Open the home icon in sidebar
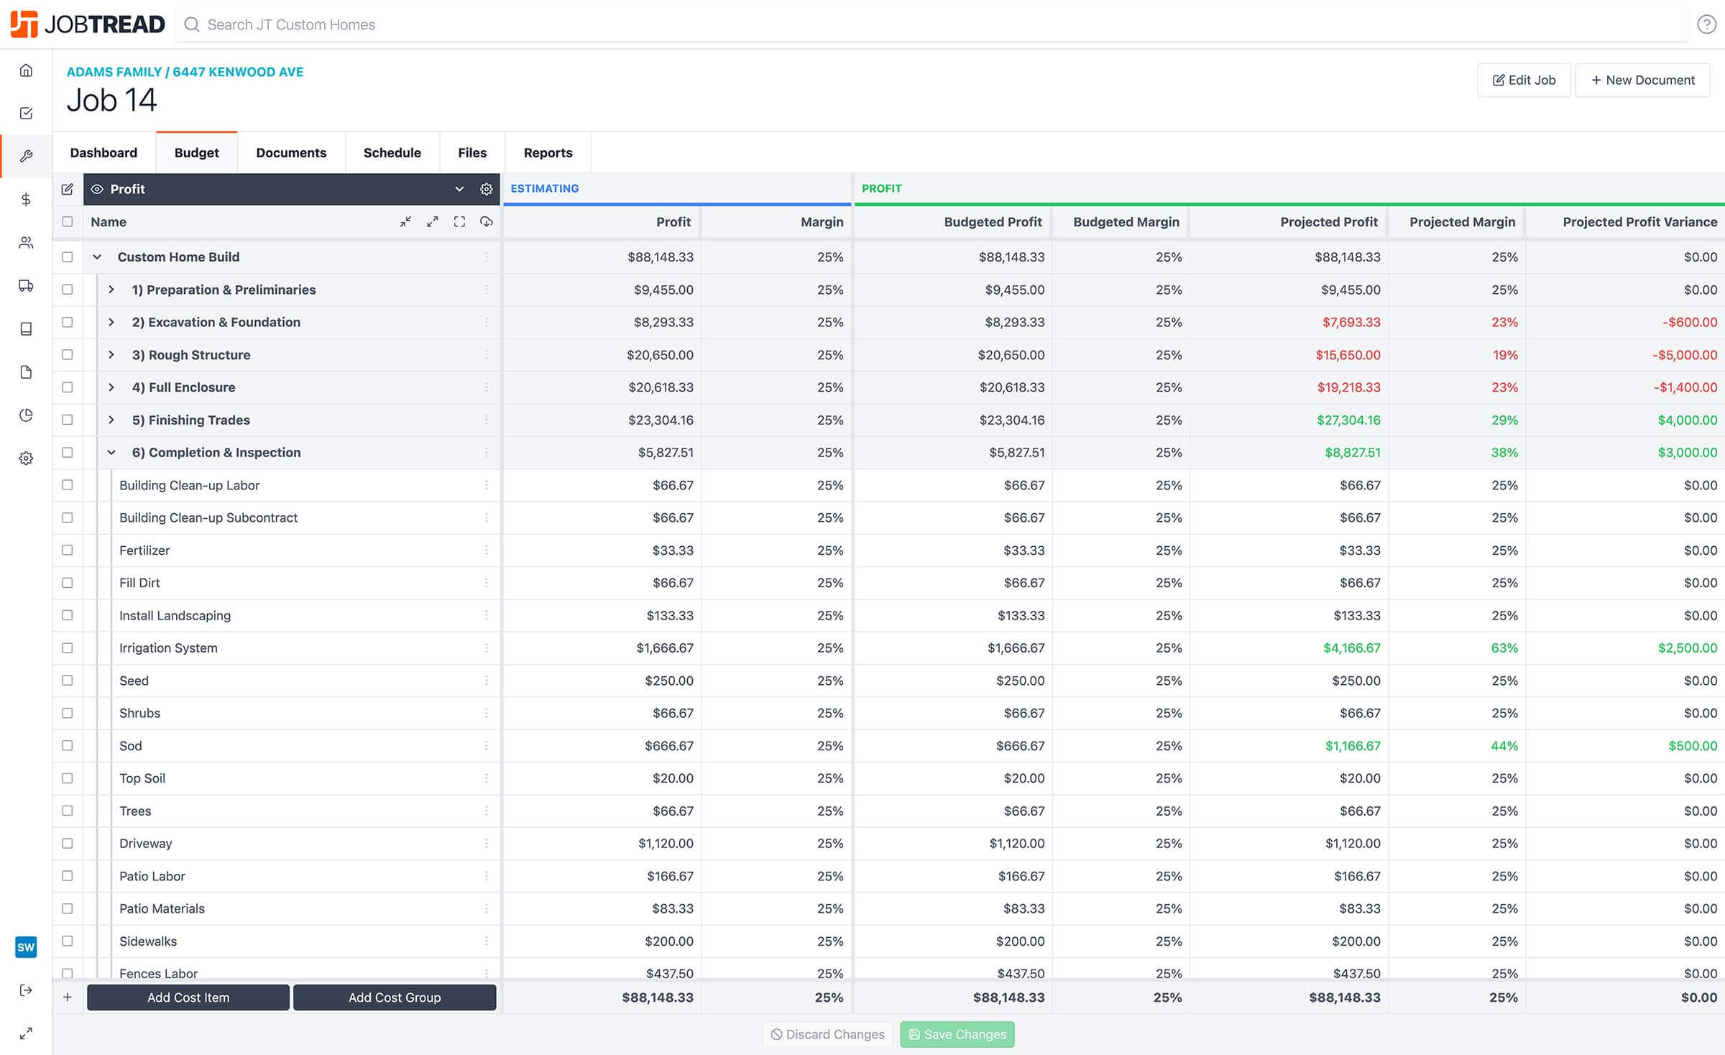The width and height of the screenshot is (1725, 1055). (x=26, y=70)
